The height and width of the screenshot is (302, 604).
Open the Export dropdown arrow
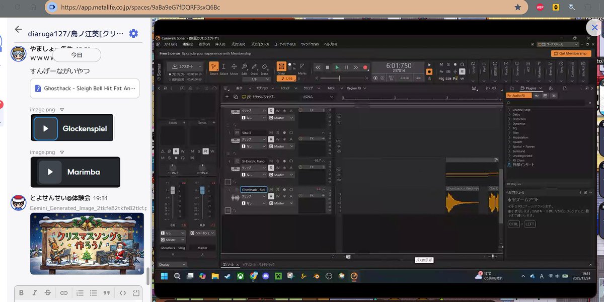tap(200, 66)
